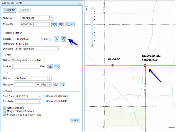176x132 pixels.
Task: Open the Start Date picker dropdown
Action: click(39, 96)
